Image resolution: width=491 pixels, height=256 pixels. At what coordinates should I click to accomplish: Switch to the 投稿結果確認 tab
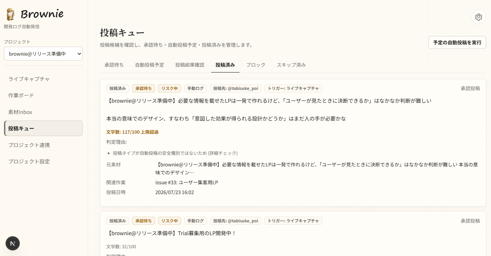[190, 65]
